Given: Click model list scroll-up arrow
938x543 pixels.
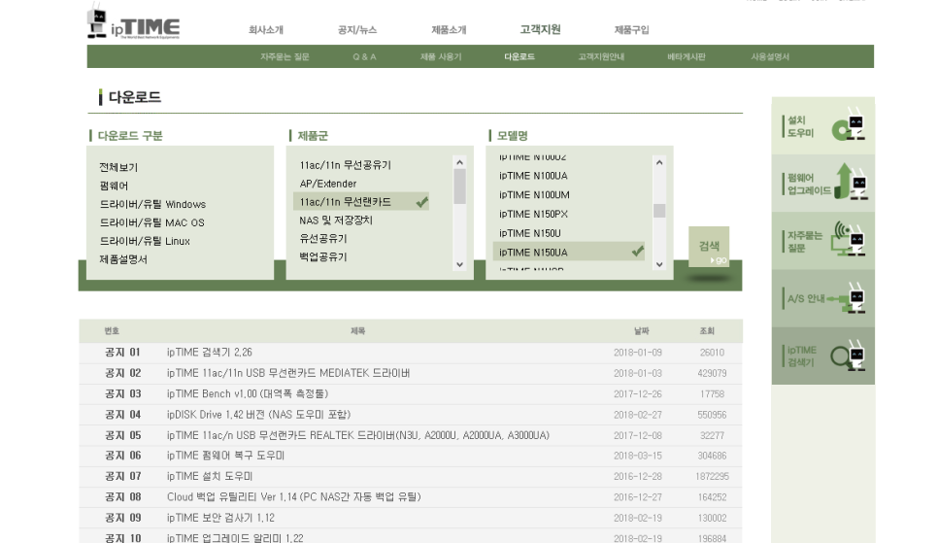Looking at the screenshot, I should pyautogui.click(x=659, y=162).
